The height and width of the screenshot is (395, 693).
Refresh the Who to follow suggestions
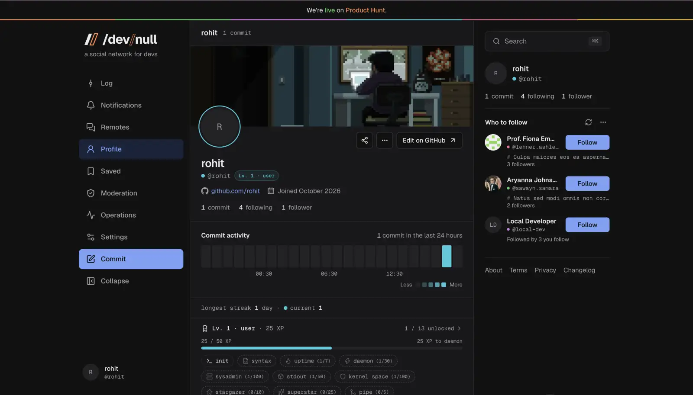(x=588, y=122)
